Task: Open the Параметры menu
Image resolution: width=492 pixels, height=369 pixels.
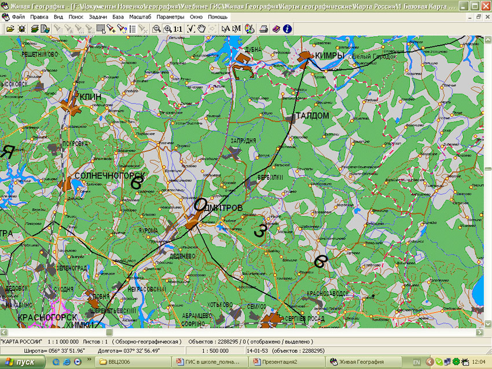Action: [170, 17]
